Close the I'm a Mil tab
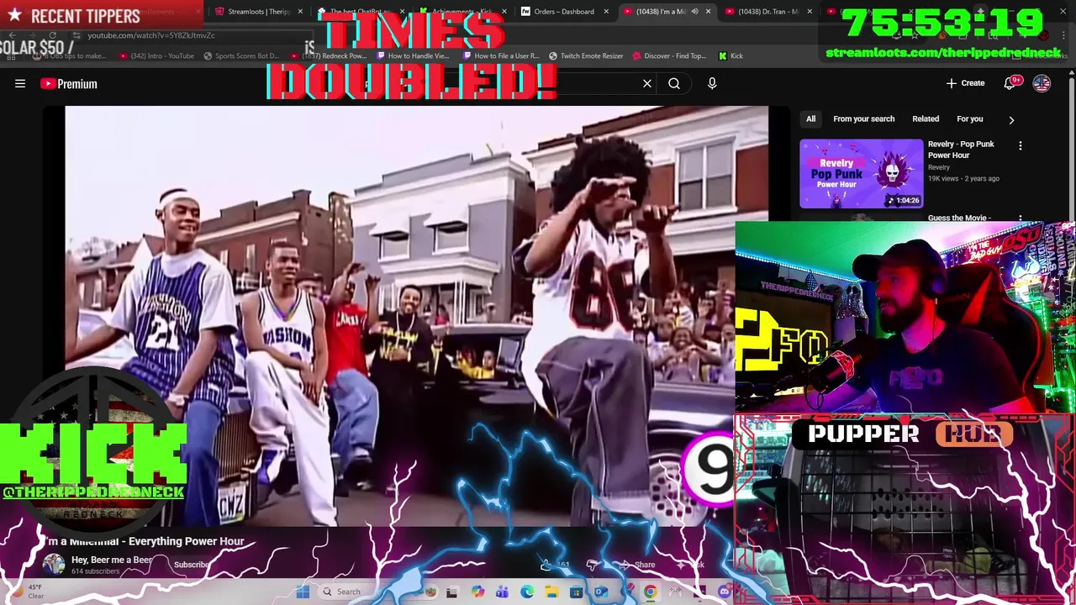The height and width of the screenshot is (605, 1076). click(x=708, y=11)
